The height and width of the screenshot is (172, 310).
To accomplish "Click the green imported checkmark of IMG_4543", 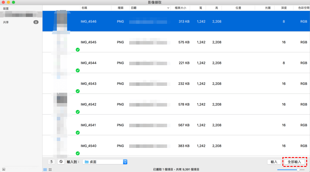I will 78,91.
